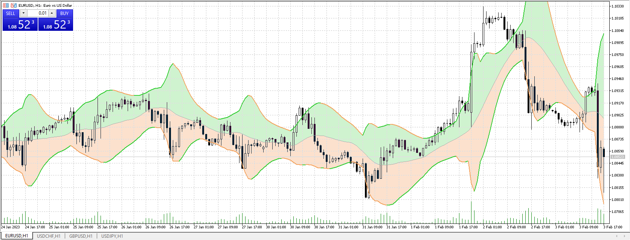
Task: Switch to the USDCHF,H1 chart tab
Action: (x=49, y=236)
